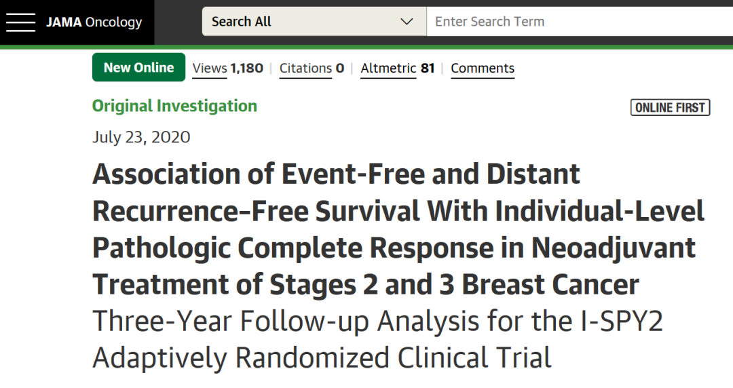Click the New Online green button

138,68
